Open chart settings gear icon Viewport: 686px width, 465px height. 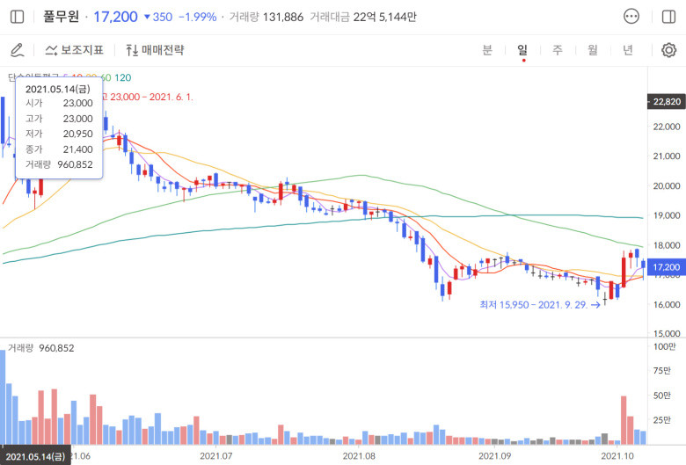click(x=668, y=50)
